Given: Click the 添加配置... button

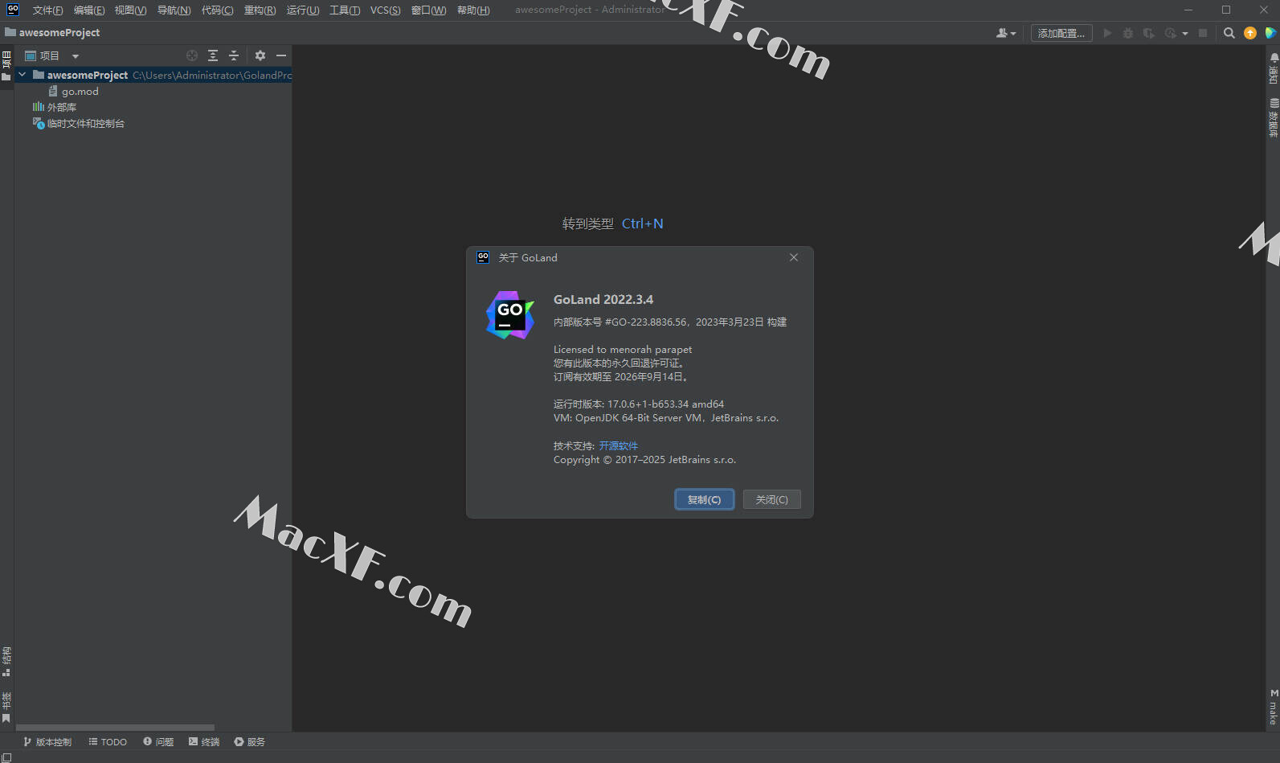Looking at the screenshot, I should 1061,33.
